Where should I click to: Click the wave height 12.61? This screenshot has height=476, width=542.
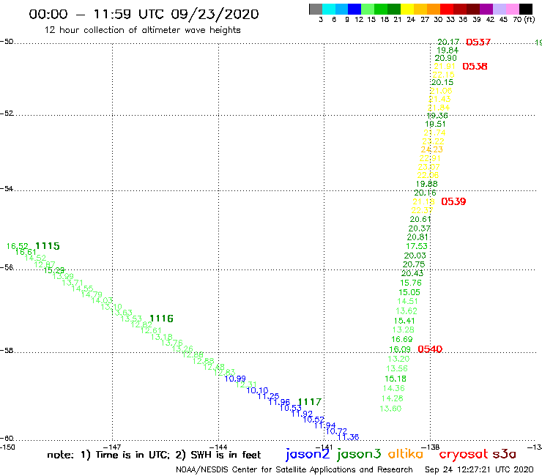[x=151, y=330]
